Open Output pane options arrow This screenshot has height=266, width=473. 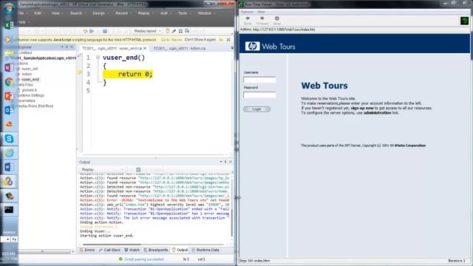click(221, 162)
